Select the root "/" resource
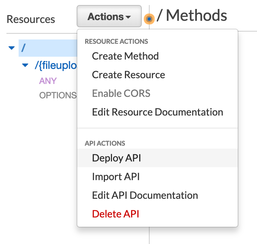 (24, 48)
